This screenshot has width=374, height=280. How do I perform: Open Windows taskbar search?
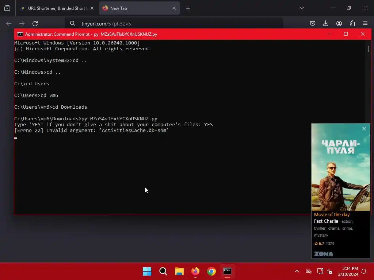(x=163, y=271)
